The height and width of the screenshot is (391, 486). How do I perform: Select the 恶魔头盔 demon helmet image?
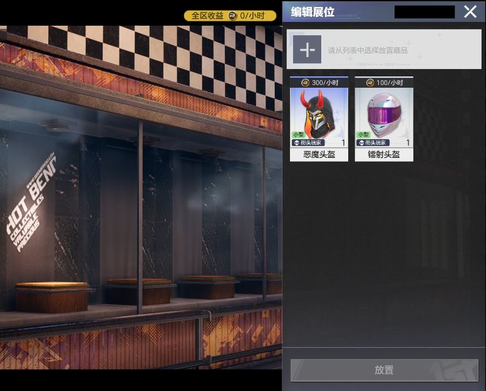click(x=319, y=114)
